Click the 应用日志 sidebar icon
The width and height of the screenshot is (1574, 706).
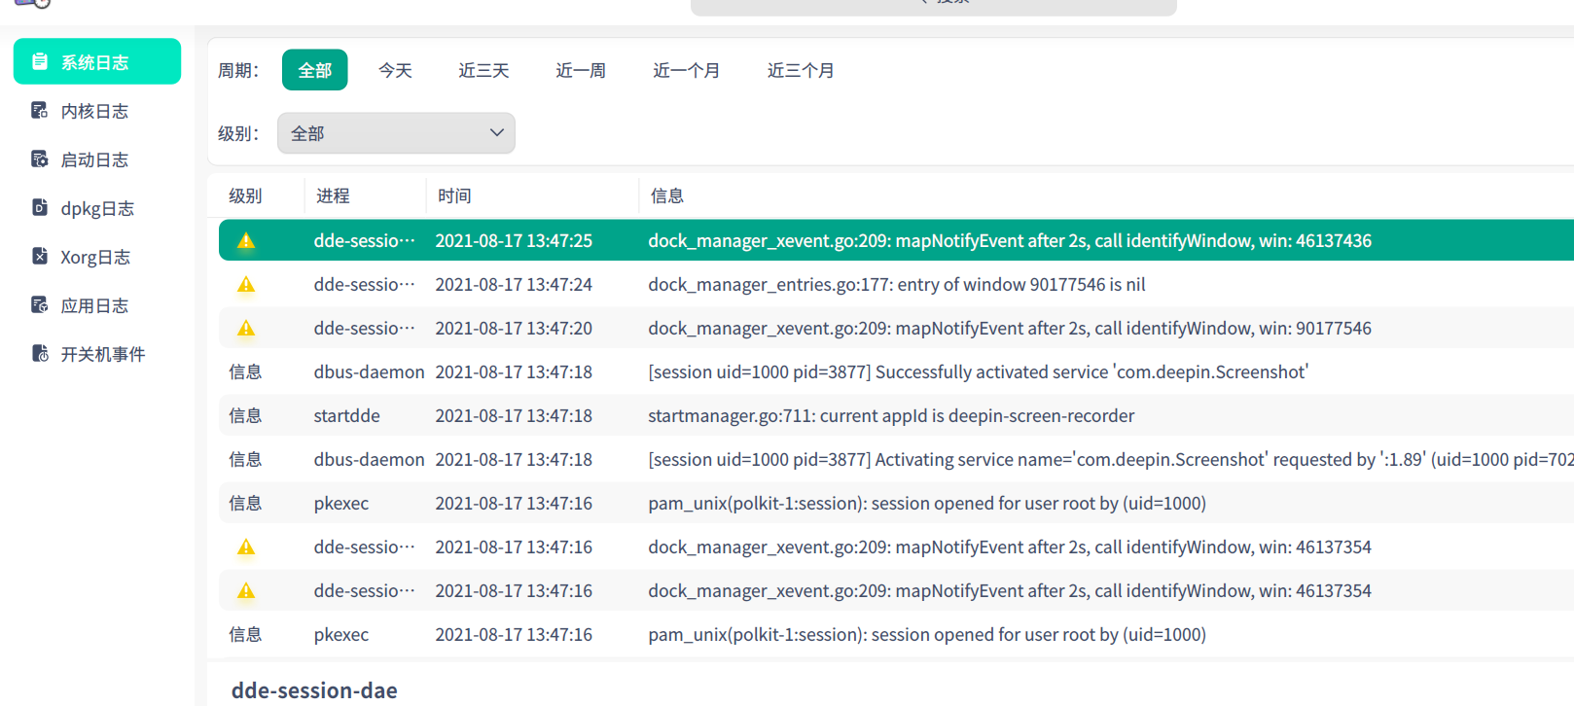(x=40, y=305)
